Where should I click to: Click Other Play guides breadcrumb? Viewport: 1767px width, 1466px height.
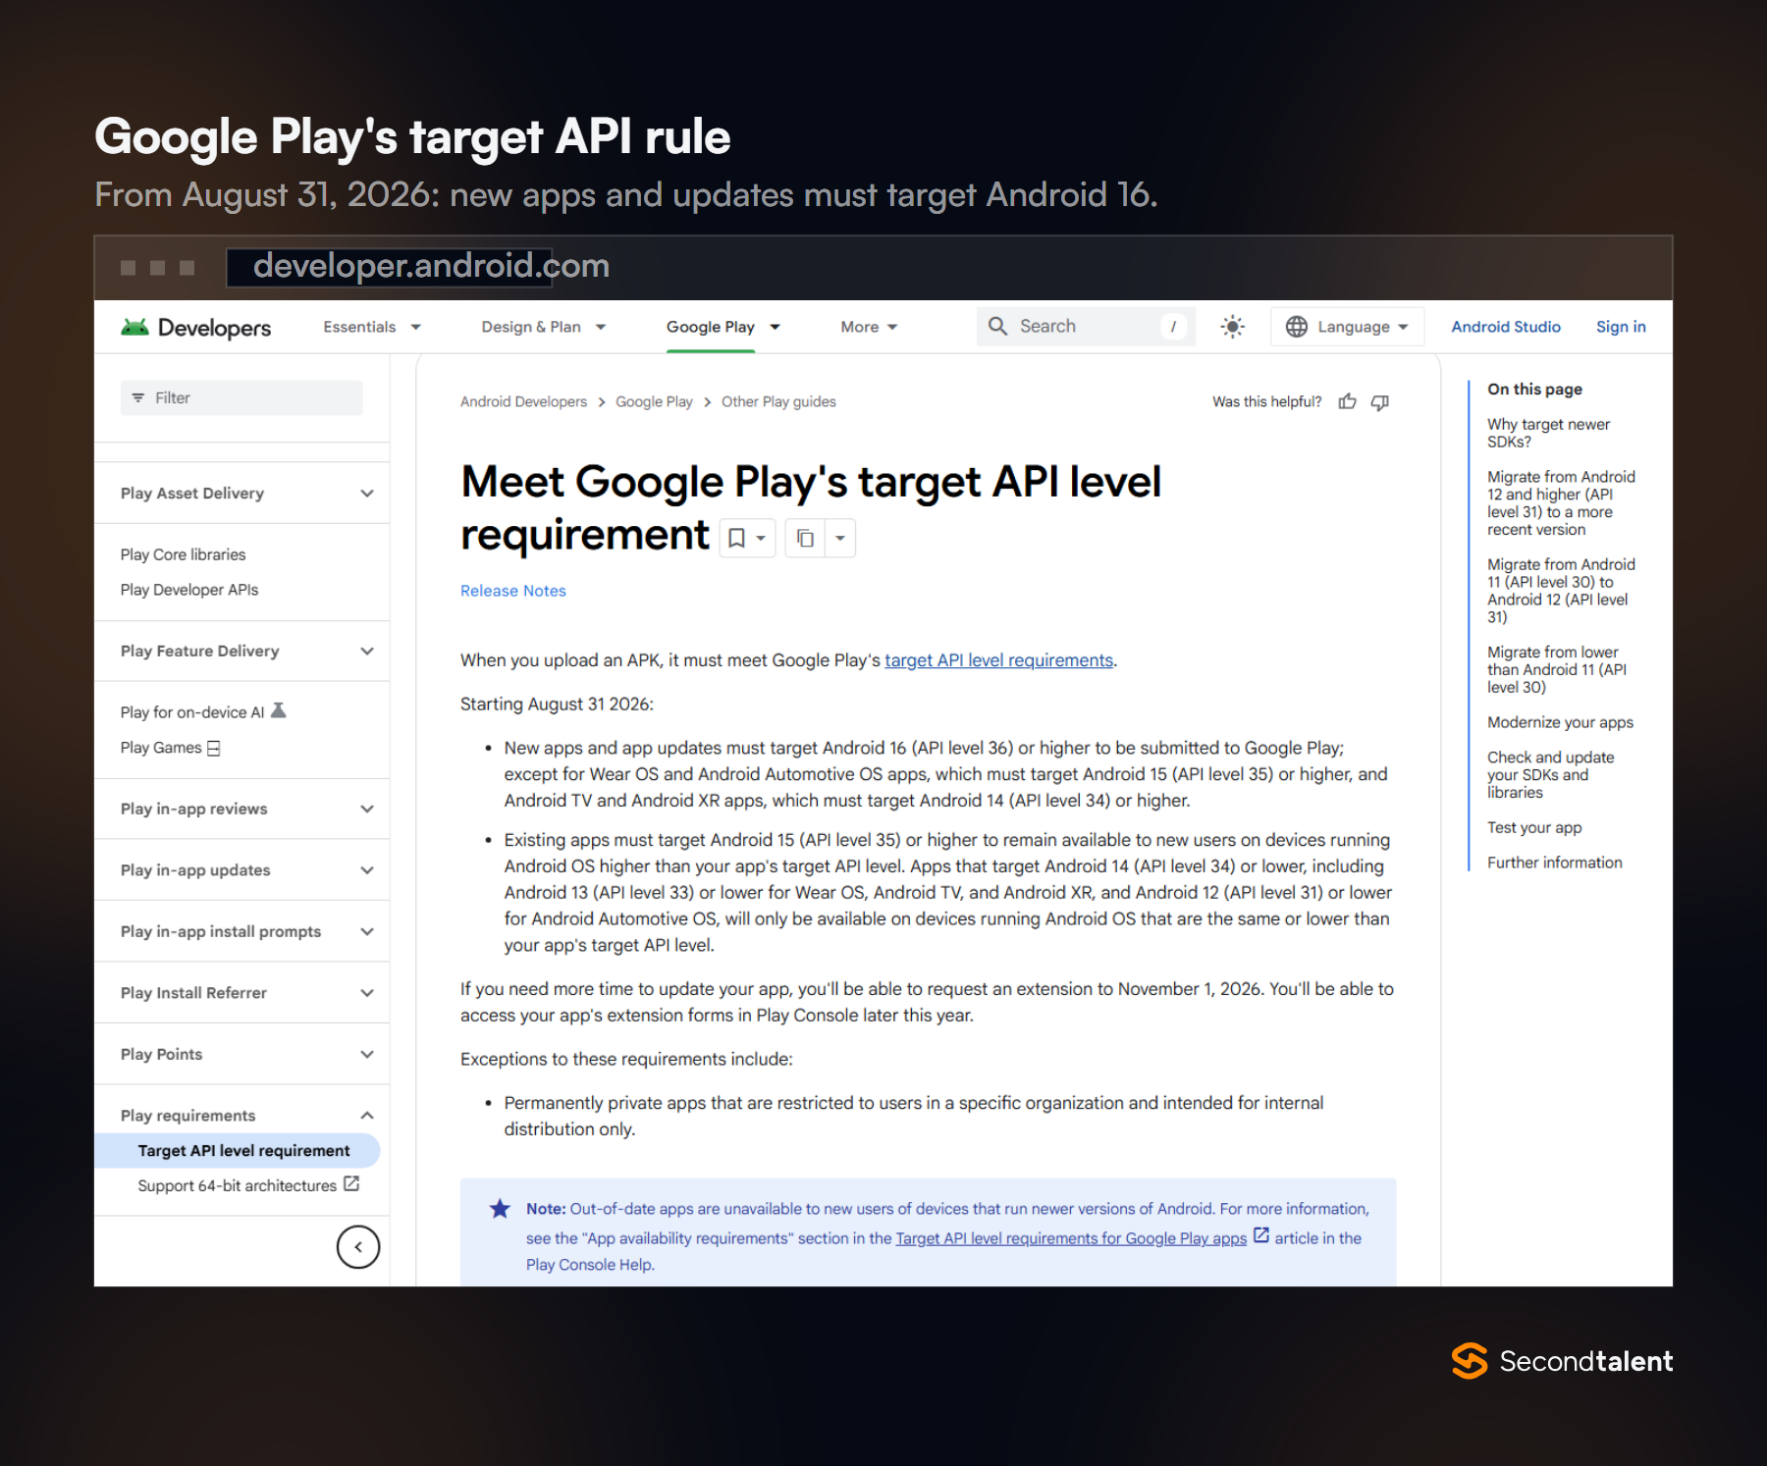[x=778, y=401]
